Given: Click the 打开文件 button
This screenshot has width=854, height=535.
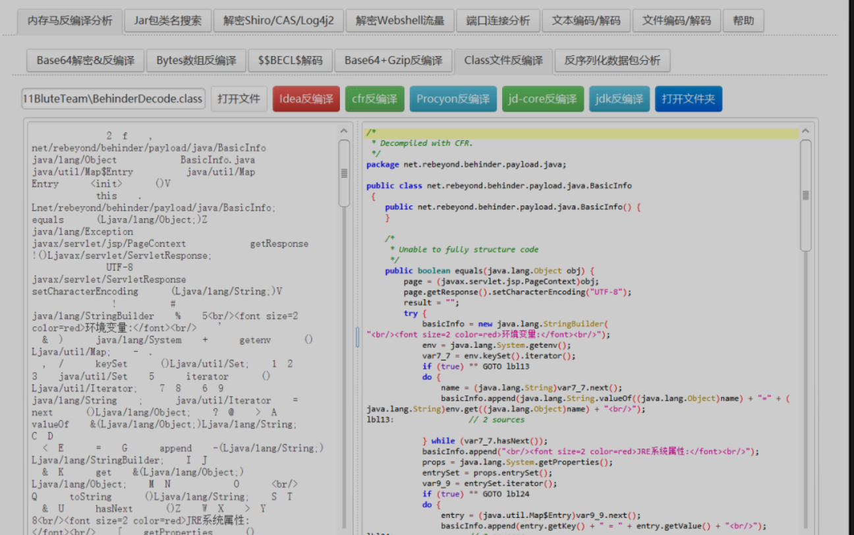Looking at the screenshot, I should [x=239, y=99].
